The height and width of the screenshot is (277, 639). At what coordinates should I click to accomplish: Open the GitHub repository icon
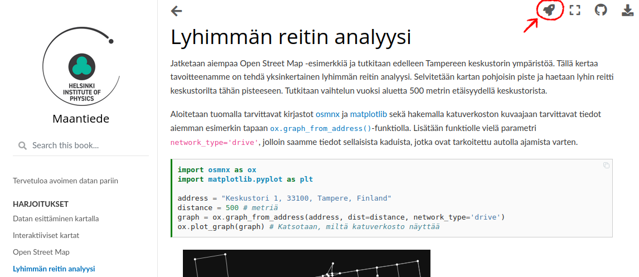[601, 10]
